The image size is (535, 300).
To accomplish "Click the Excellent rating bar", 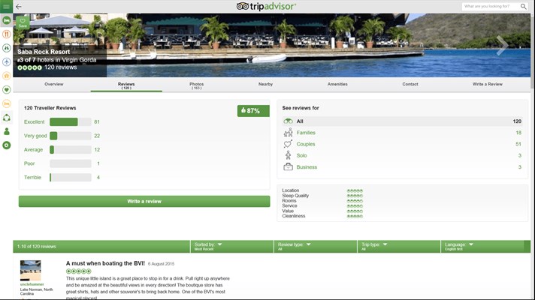I will 71,122.
